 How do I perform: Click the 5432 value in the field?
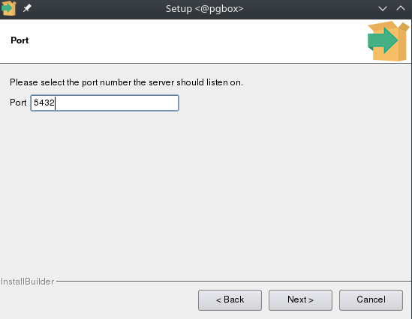(x=44, y=103)
